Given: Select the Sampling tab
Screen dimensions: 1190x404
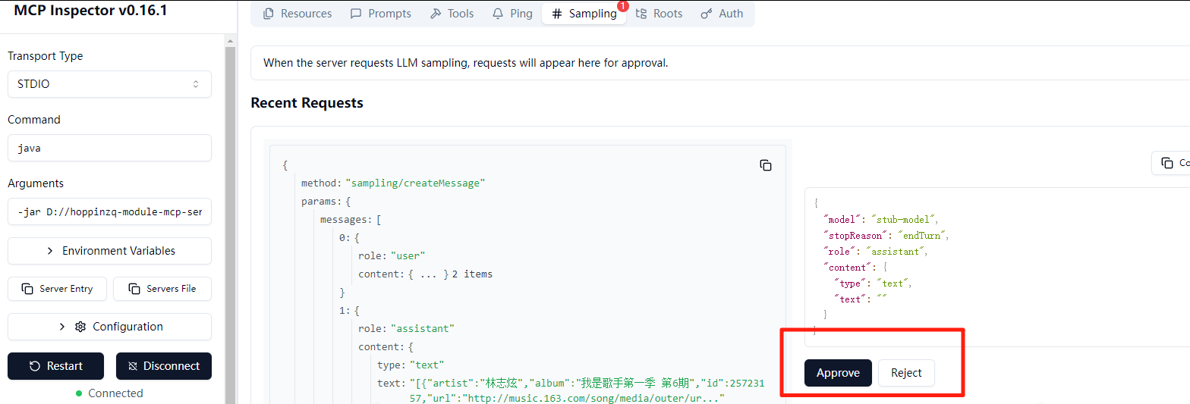Looking at the screenshot, I should click(x=584, y=14).
